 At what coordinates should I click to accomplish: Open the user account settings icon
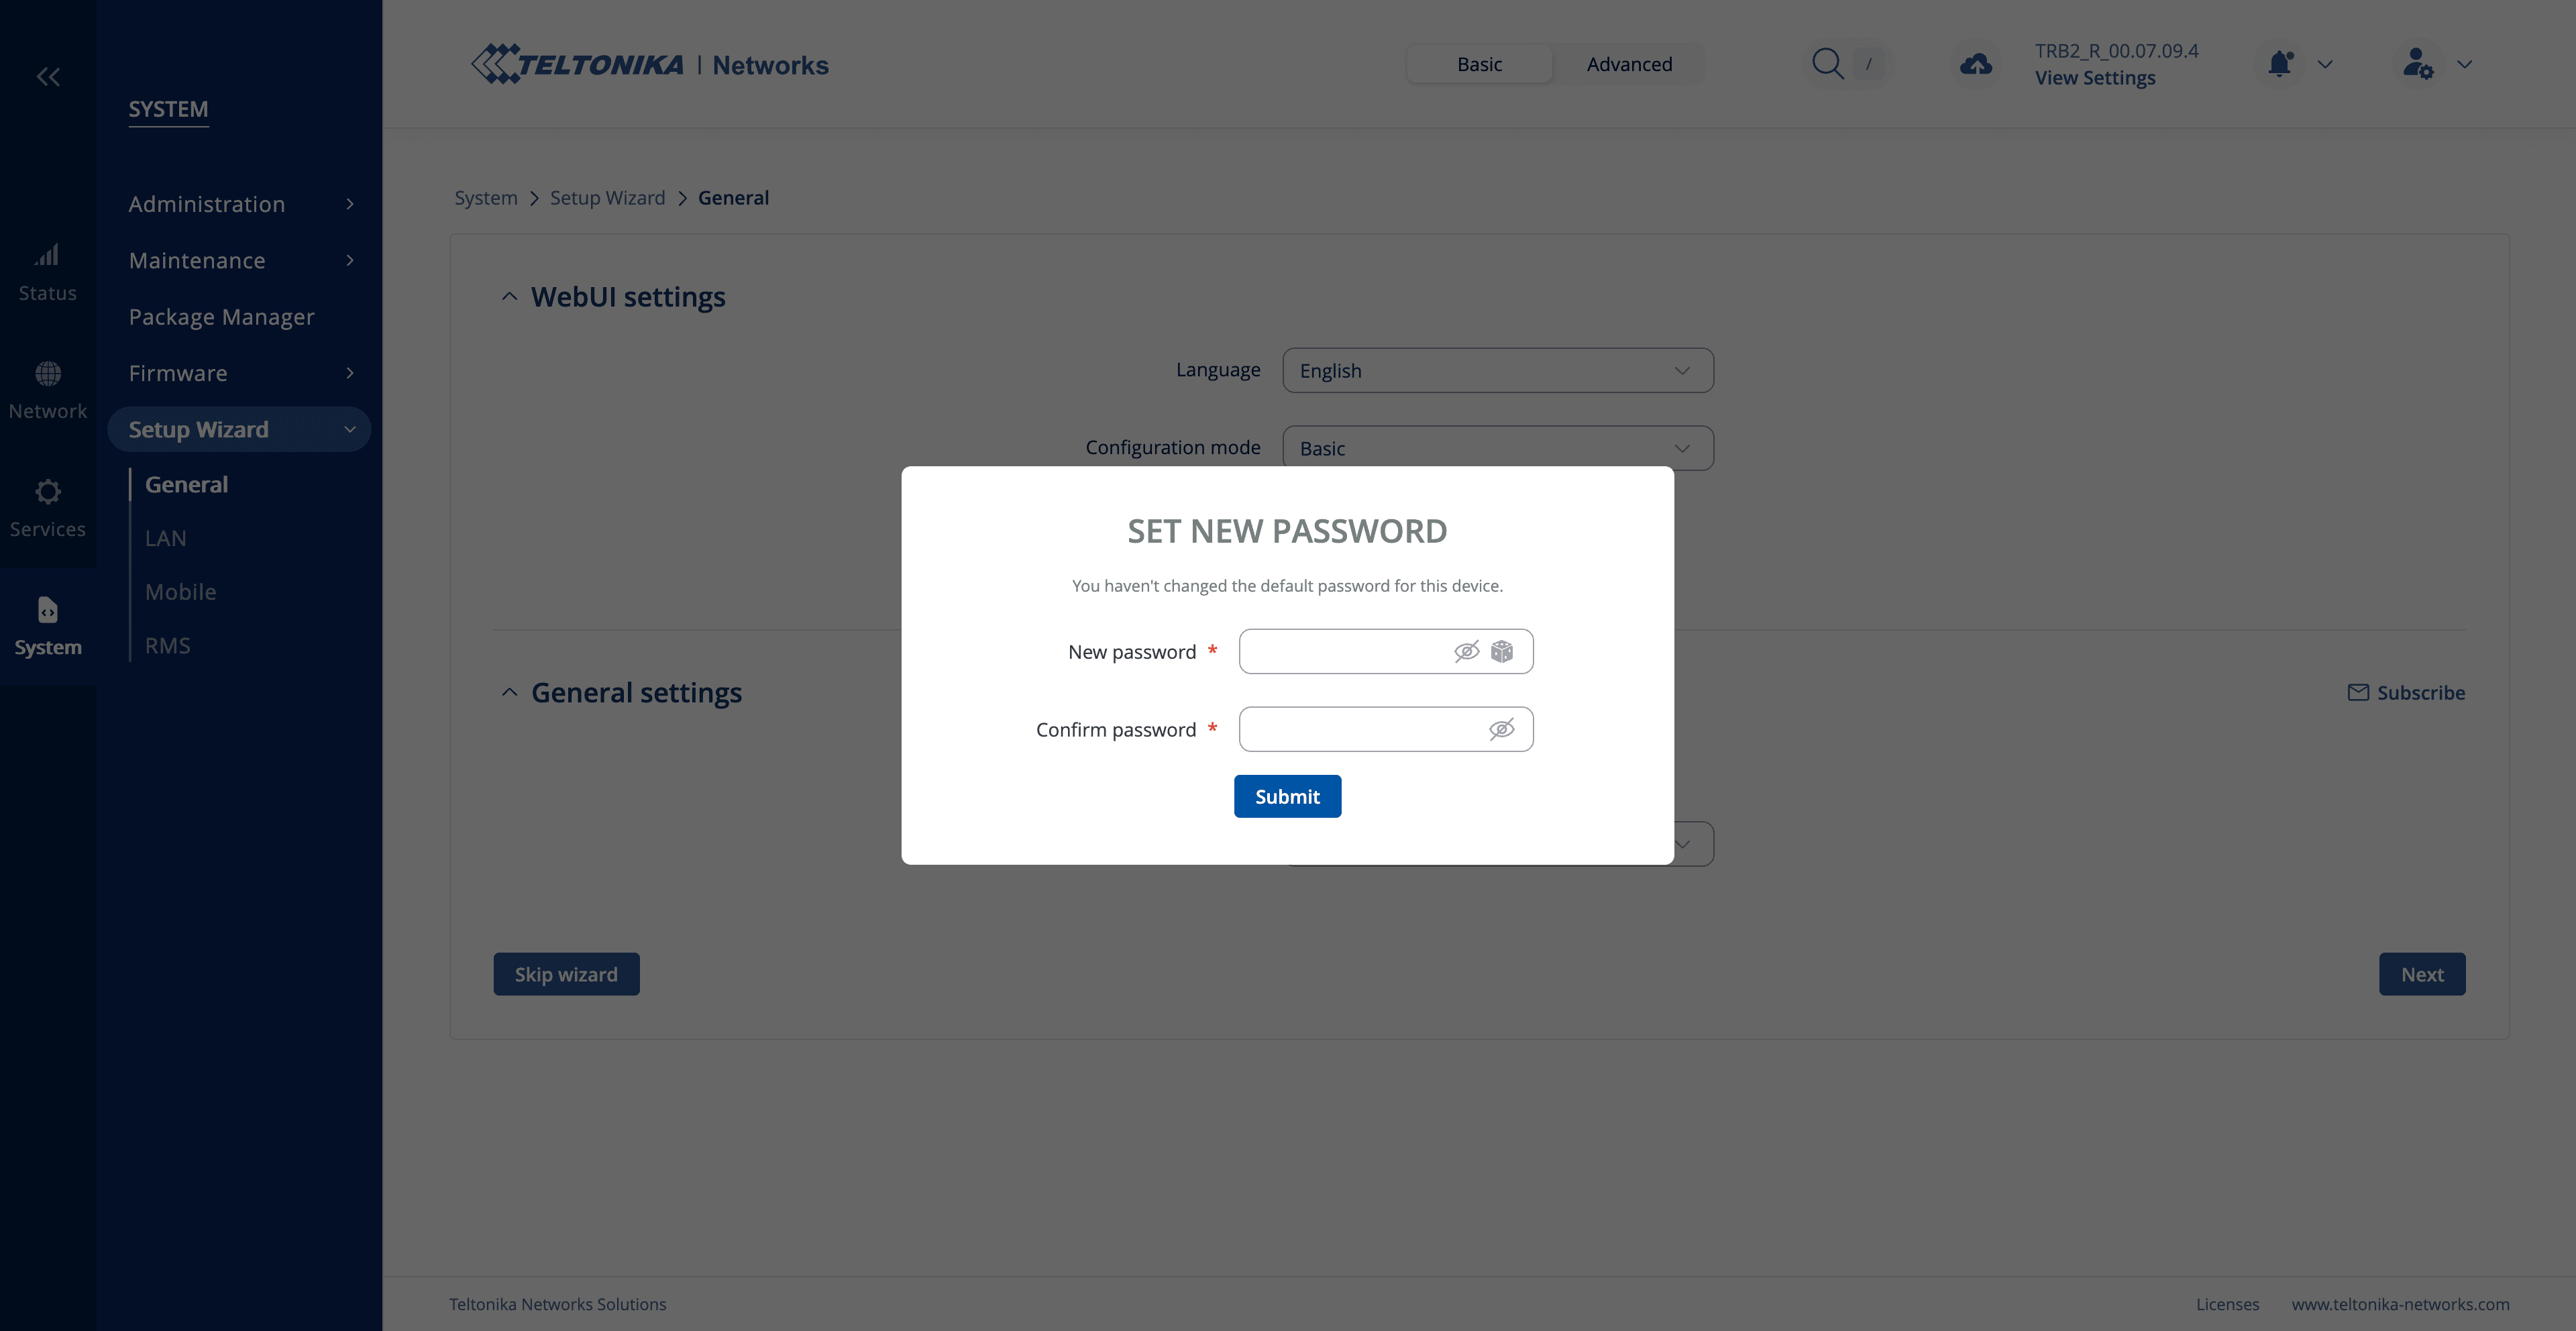(2417, 64)
